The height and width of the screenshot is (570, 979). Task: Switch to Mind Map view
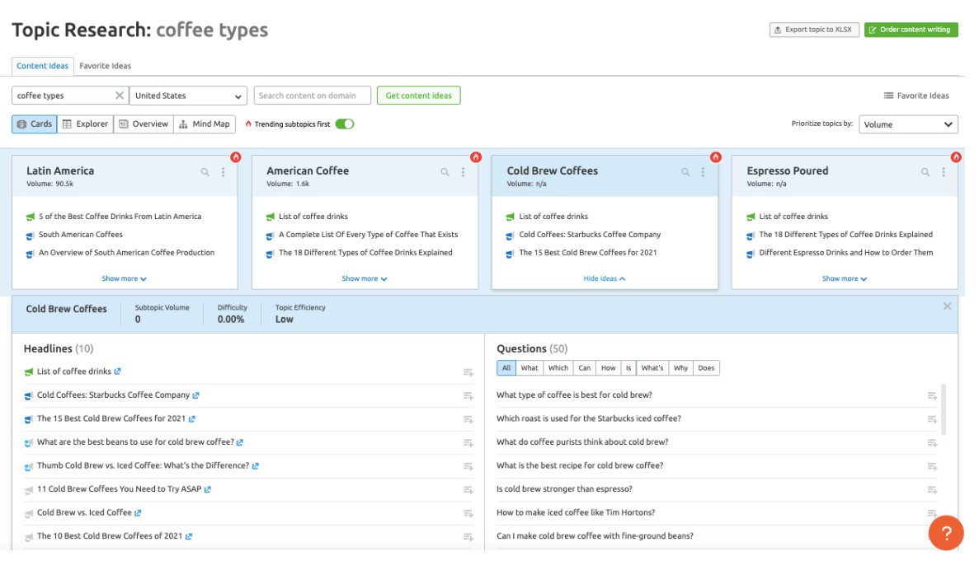205,124
